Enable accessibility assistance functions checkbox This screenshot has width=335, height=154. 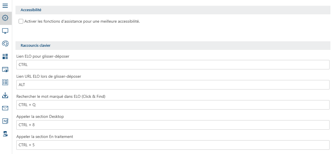[x=21, y=21]
